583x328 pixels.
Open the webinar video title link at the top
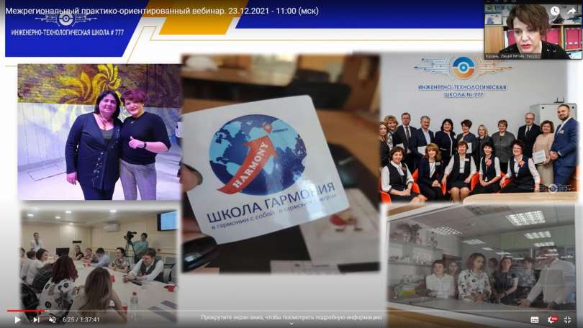tap(162, 11)
